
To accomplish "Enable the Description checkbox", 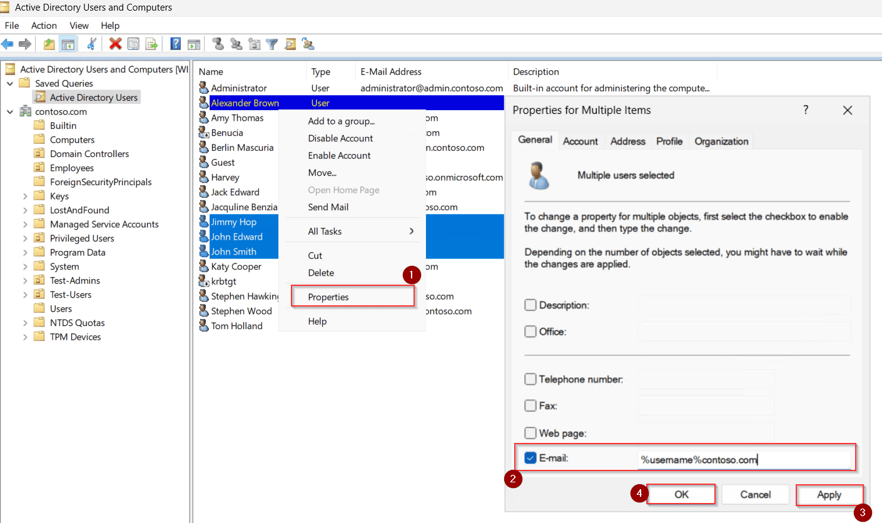I will click(530, 305).
